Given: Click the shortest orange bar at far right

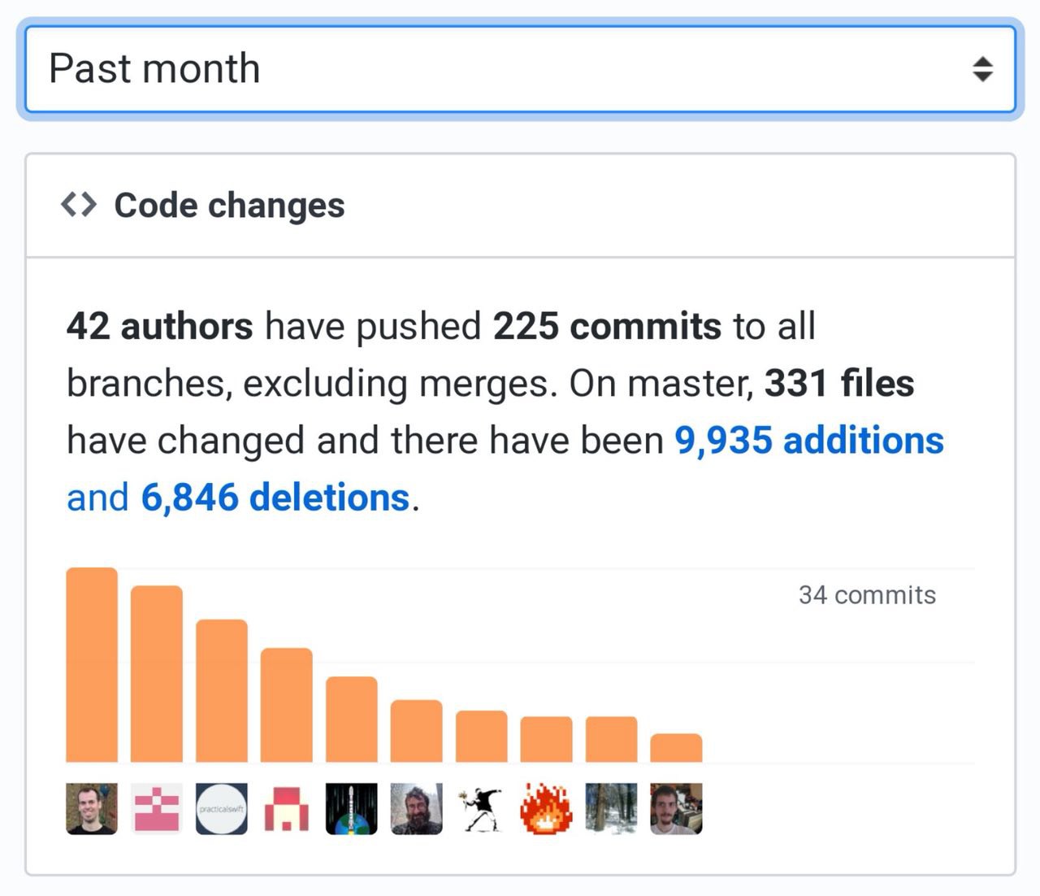Looking at the screenshot, I should click(676, 748).
